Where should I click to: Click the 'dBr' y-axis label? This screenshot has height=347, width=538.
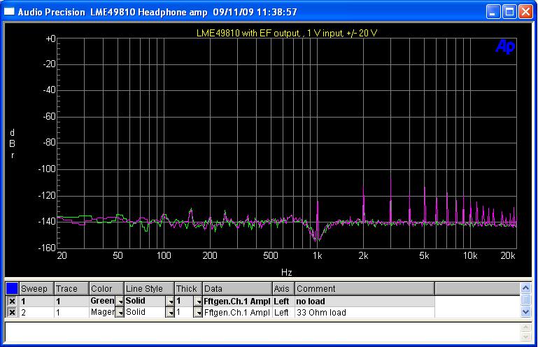pyautogui.click(x=12, y=143)
